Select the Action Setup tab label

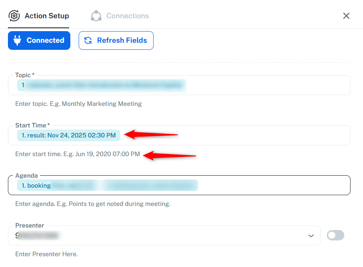pyautogui.click(x=47, y=16)
